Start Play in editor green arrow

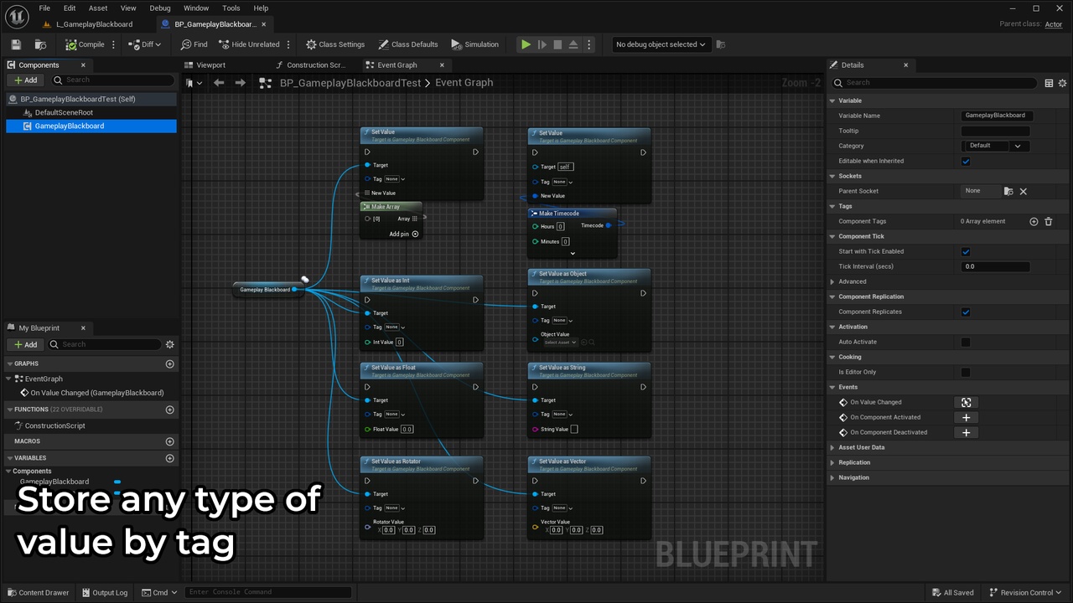pos(526,44)
